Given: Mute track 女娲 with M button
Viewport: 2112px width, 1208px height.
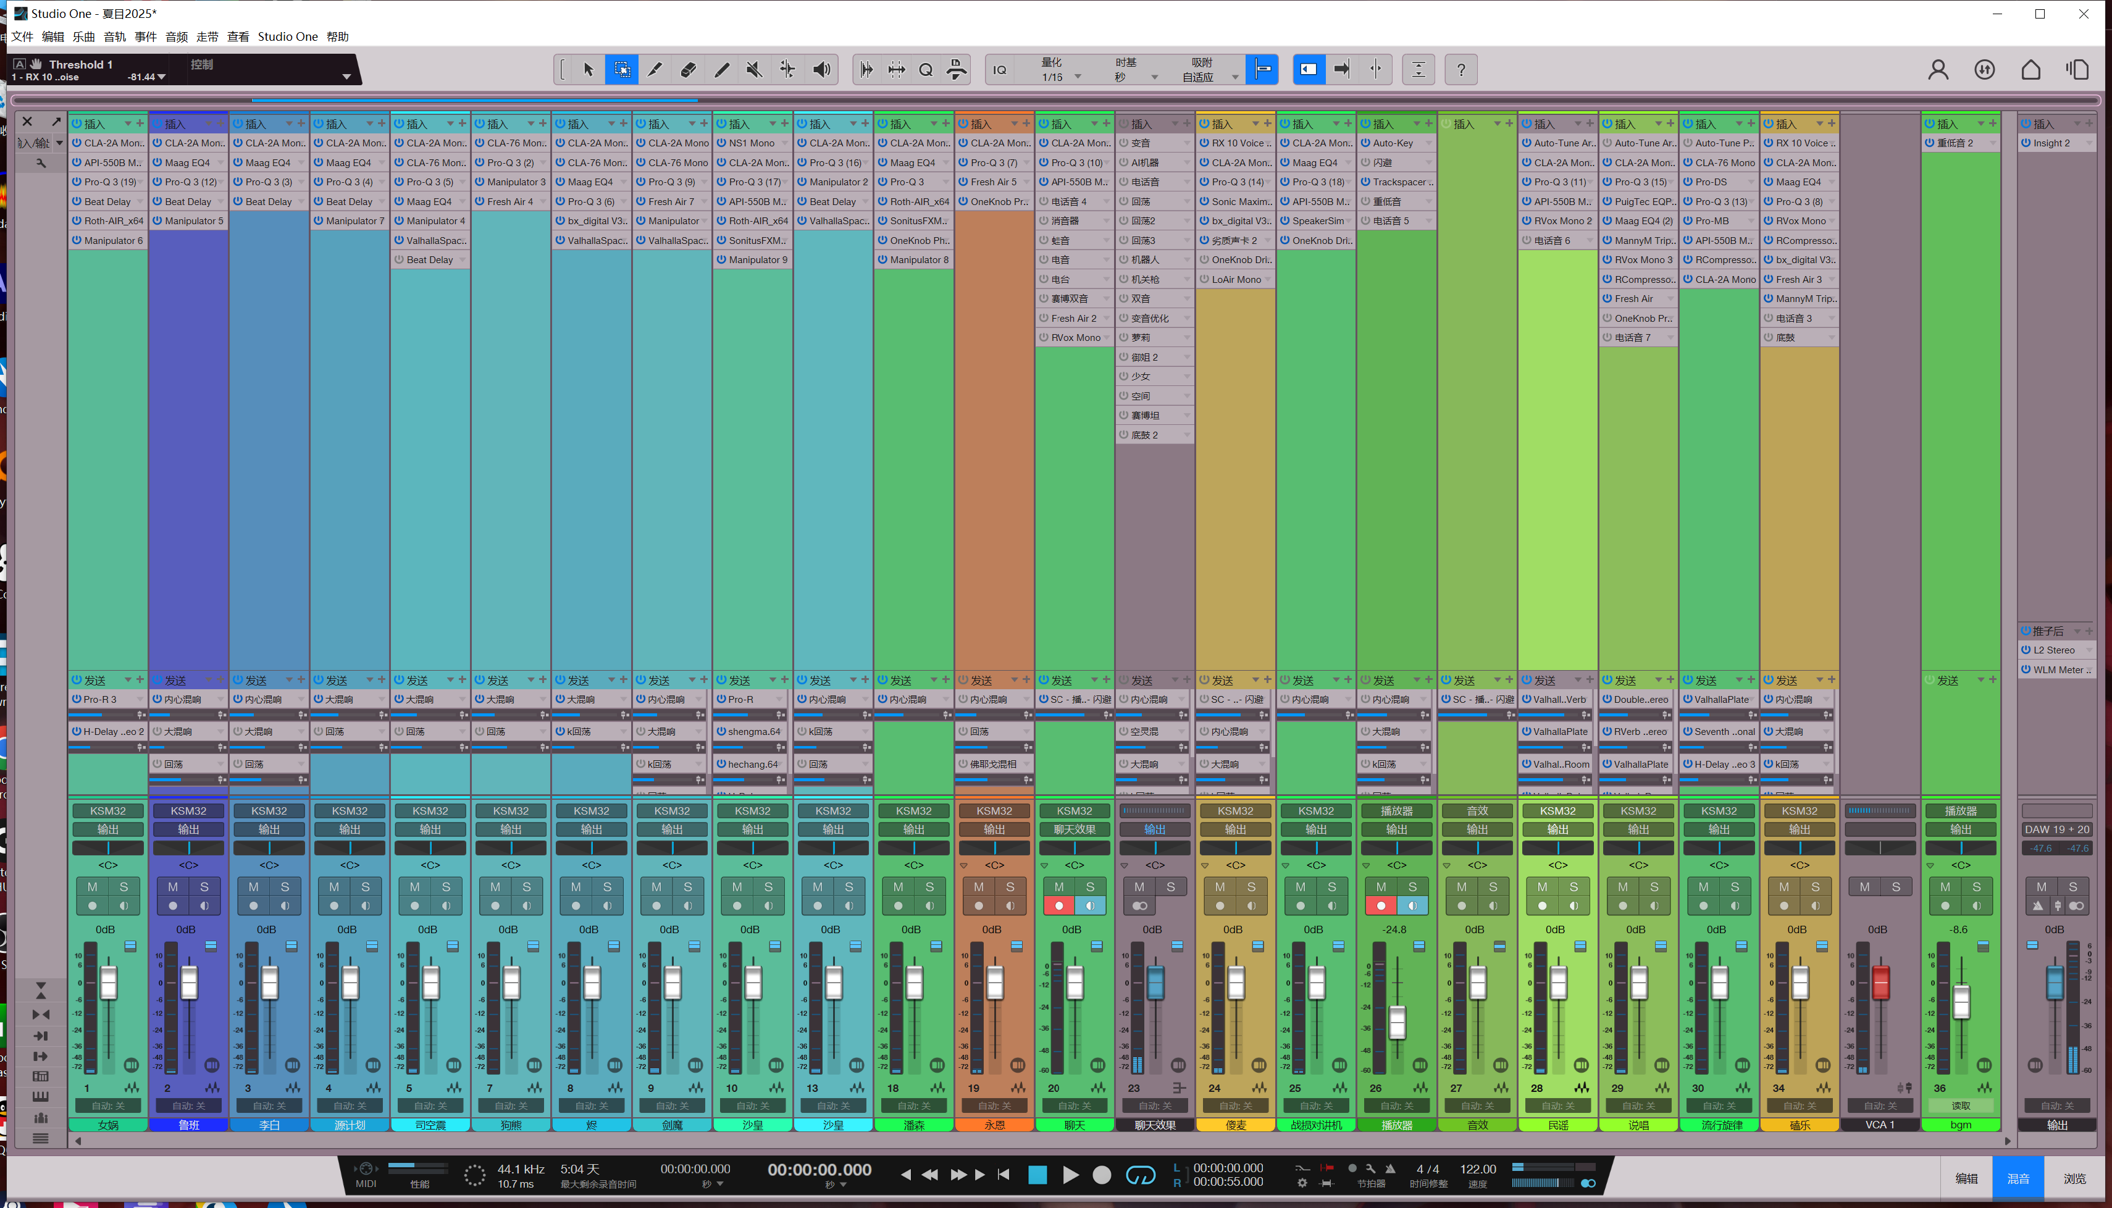Looking at the screenshot, I should [x=92, y=887].
